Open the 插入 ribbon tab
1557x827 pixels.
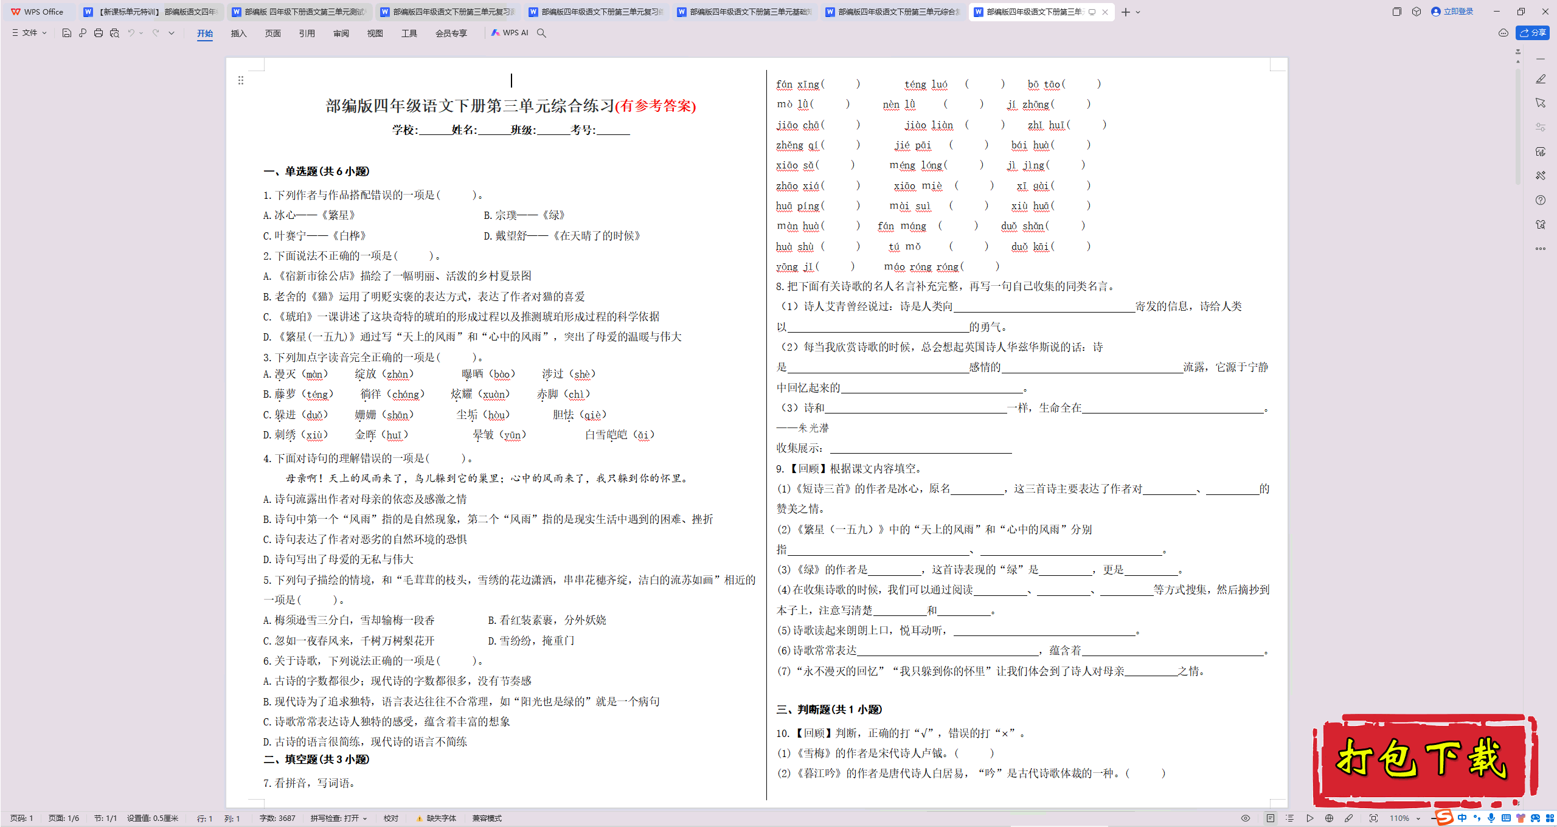[239, 33]
